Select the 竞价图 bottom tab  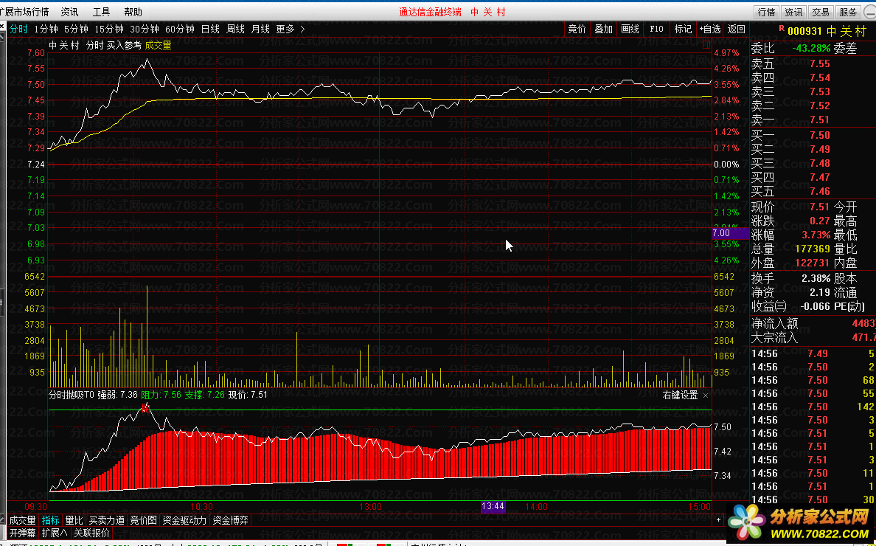tap(144, 520)
